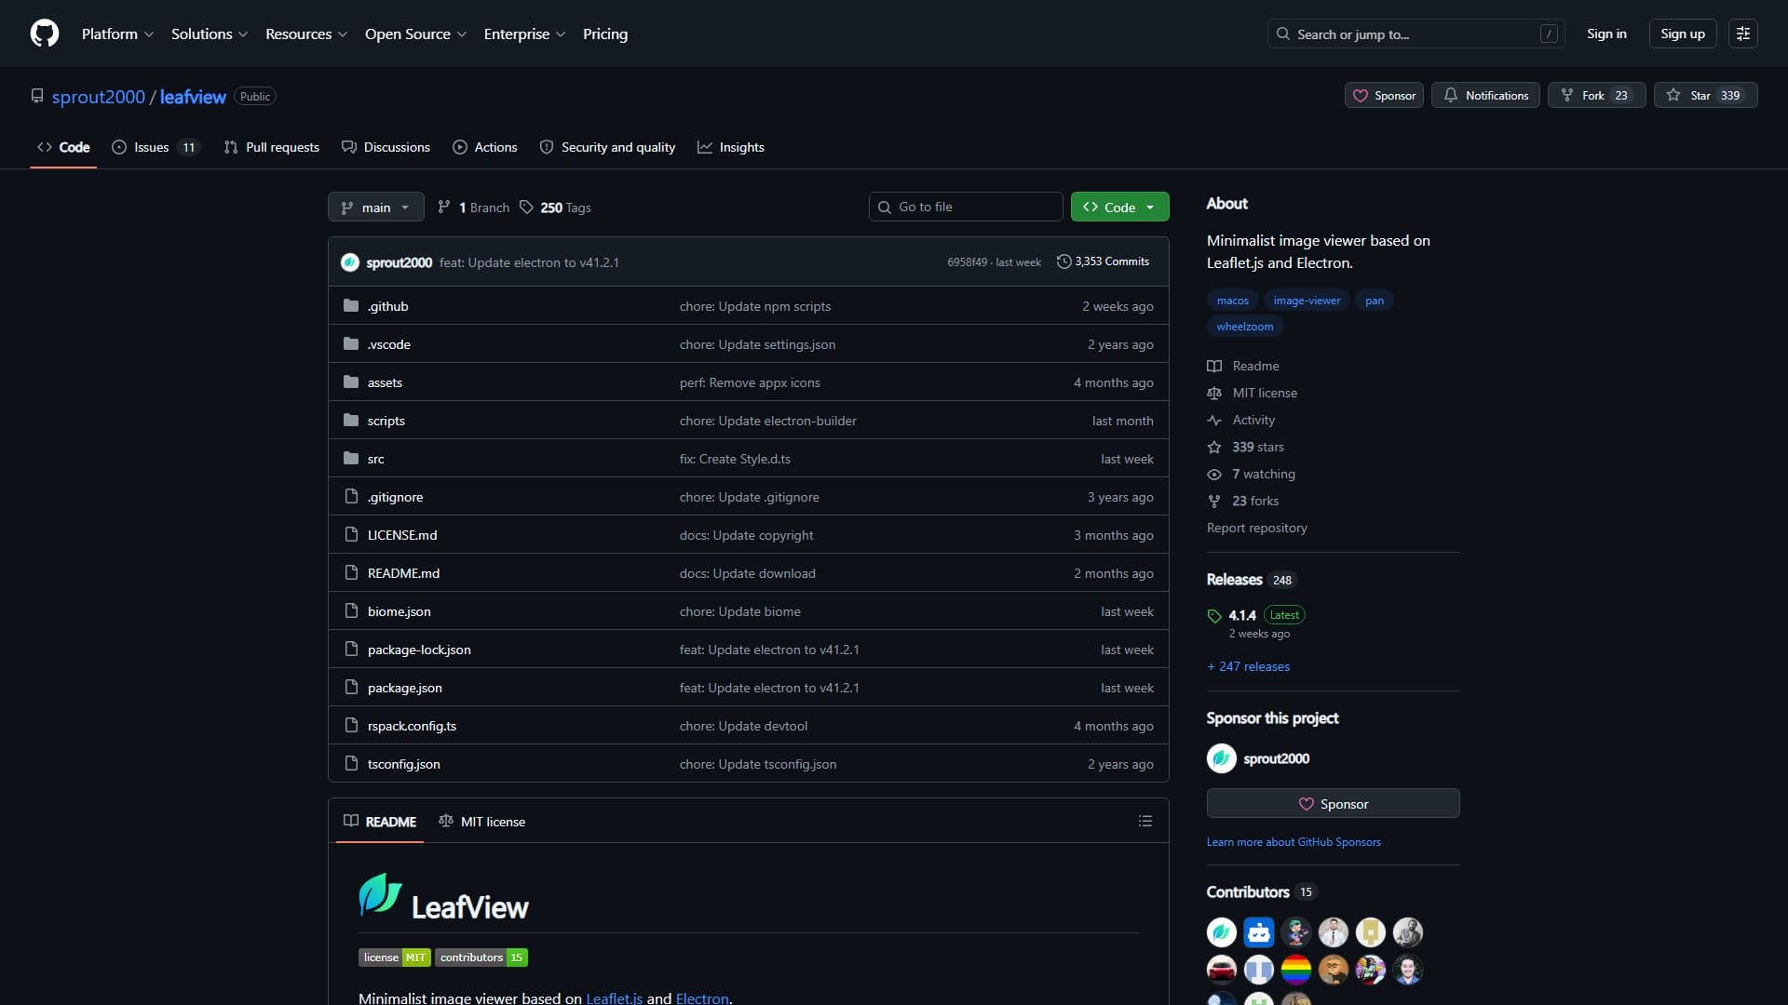Open the MIT license link in About sidebar
This screenshot has height=1005, width=1788.
click(1253, 393)
